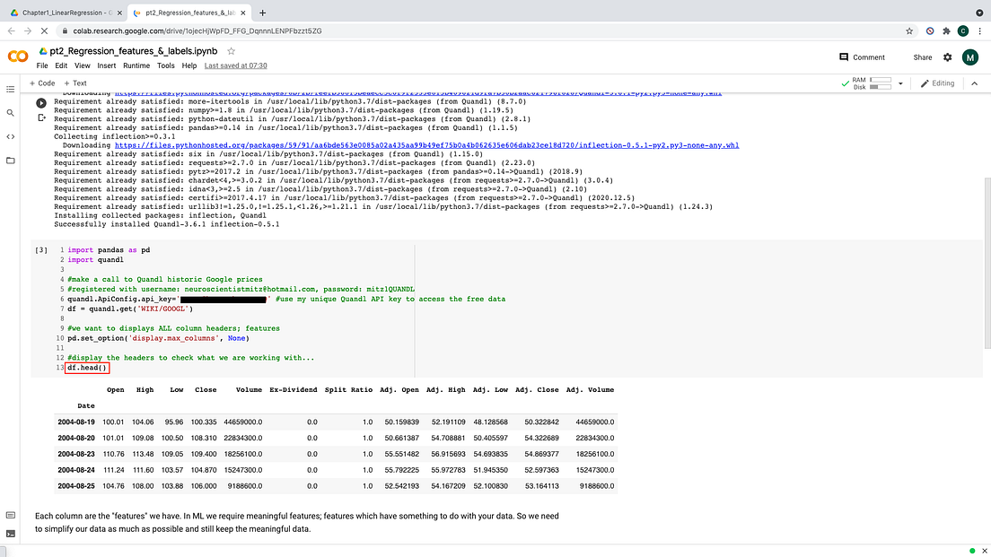The width and height of the screenshot is (991, 557).
Task: Open the Editing mode dropdown
Action: click(x=942, y=83)
